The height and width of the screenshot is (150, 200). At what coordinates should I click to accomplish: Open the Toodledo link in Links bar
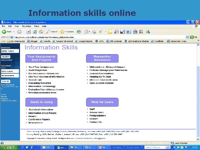click(157, 41)
